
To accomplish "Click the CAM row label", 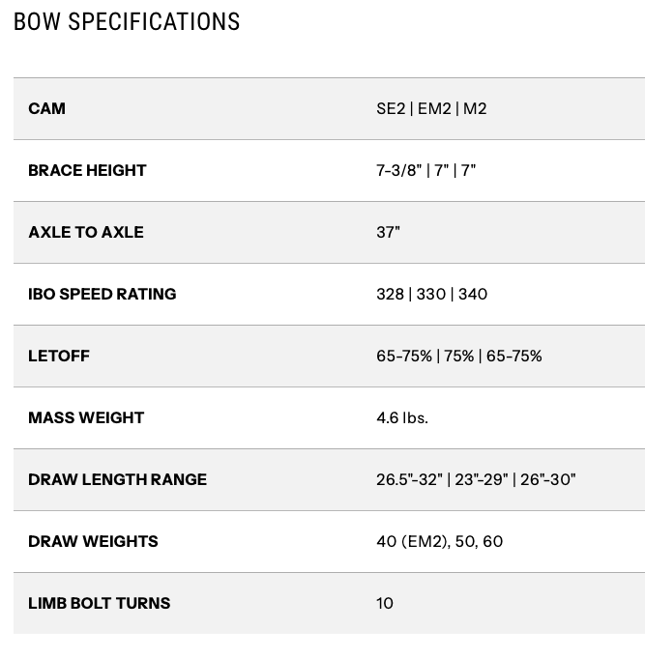I will pyautogui.click(x=46, y=108).
